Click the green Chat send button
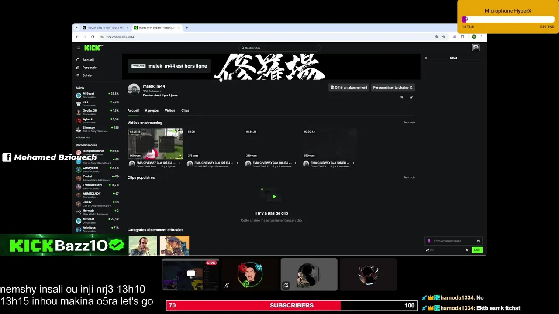Screen dimensions: 559x314 point(477,250)
